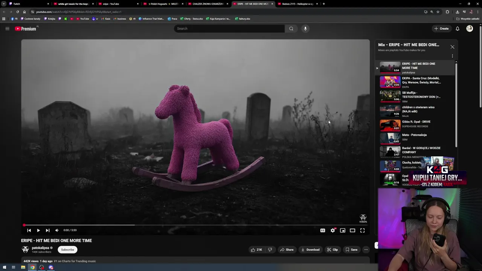
Task: Play the video
Action: [38, 230]
